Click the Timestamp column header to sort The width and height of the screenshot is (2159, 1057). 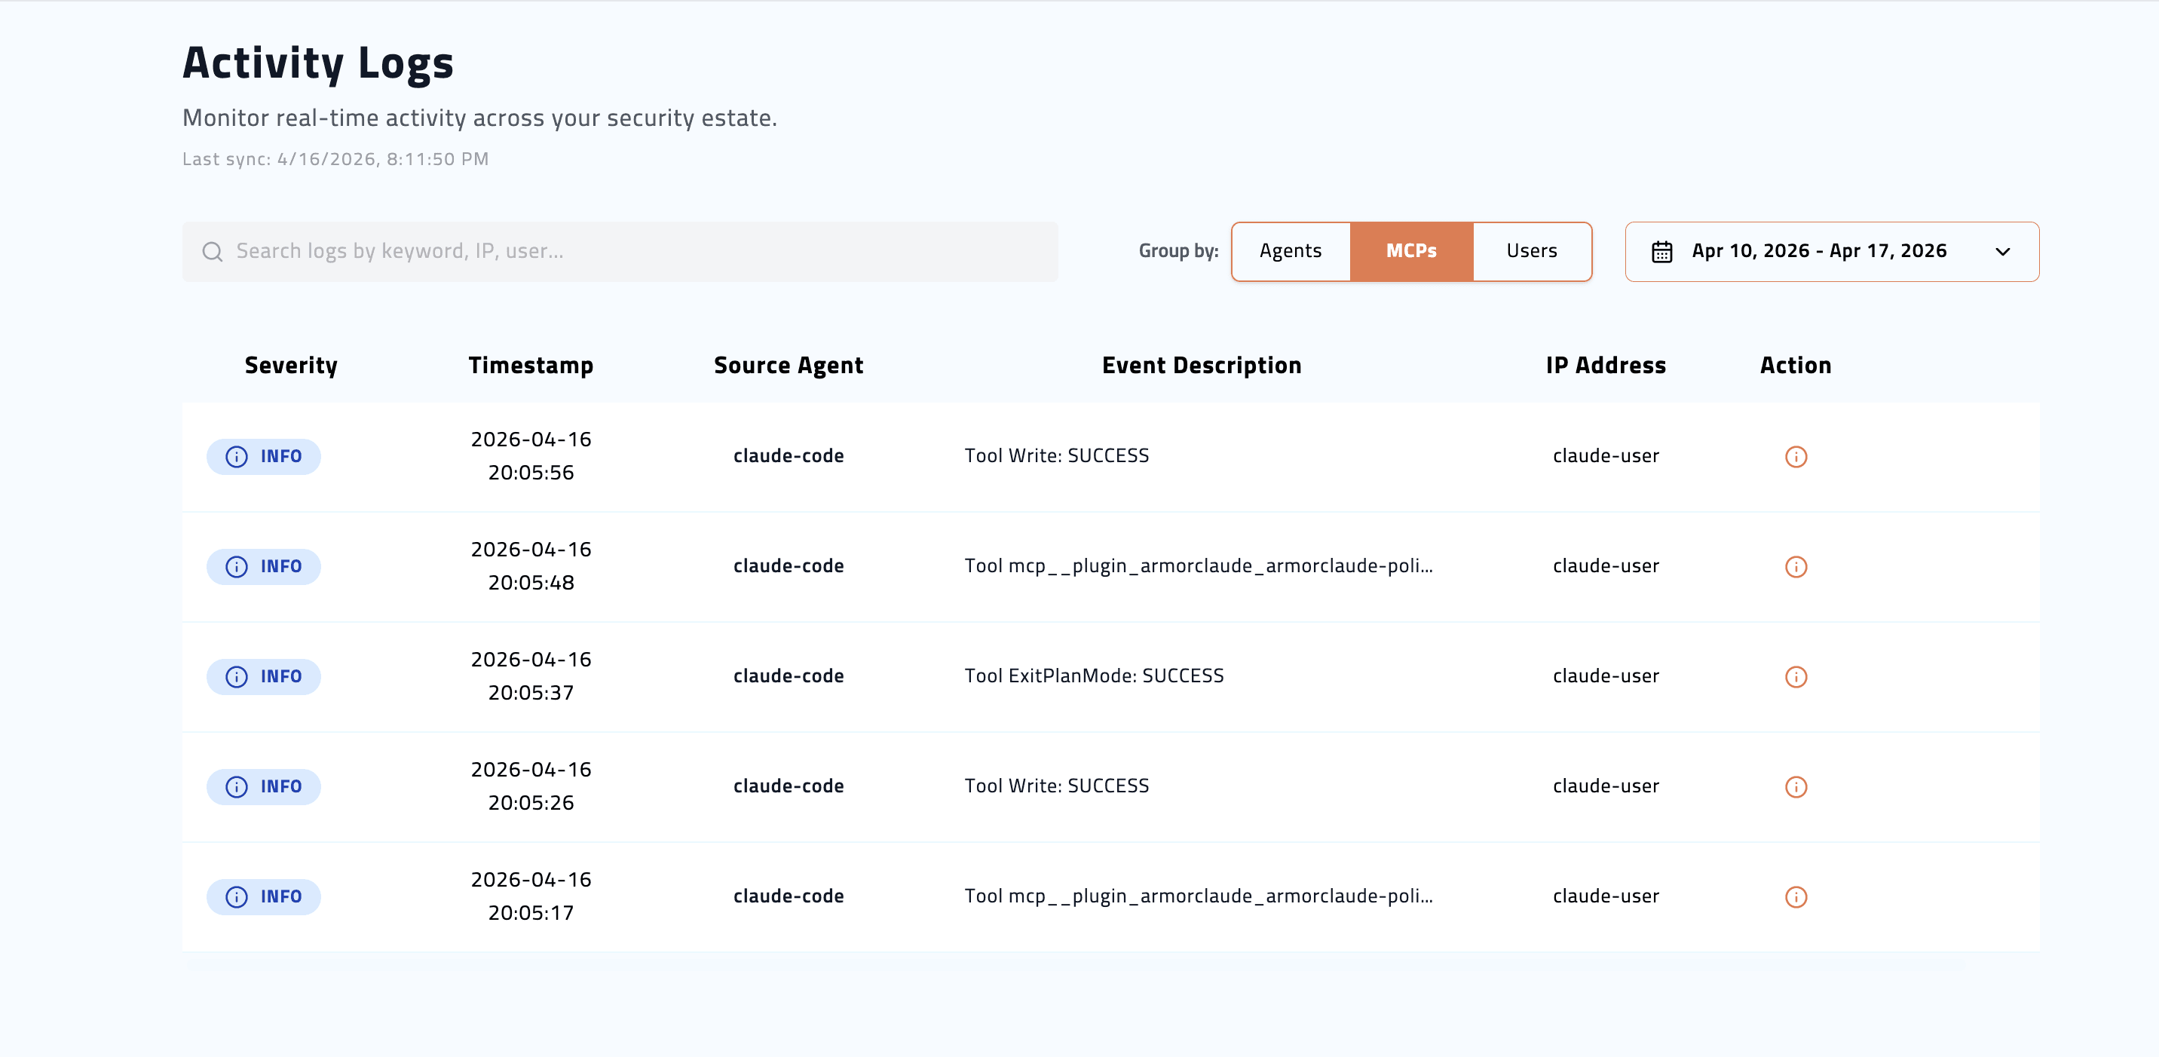coord(531,365)
